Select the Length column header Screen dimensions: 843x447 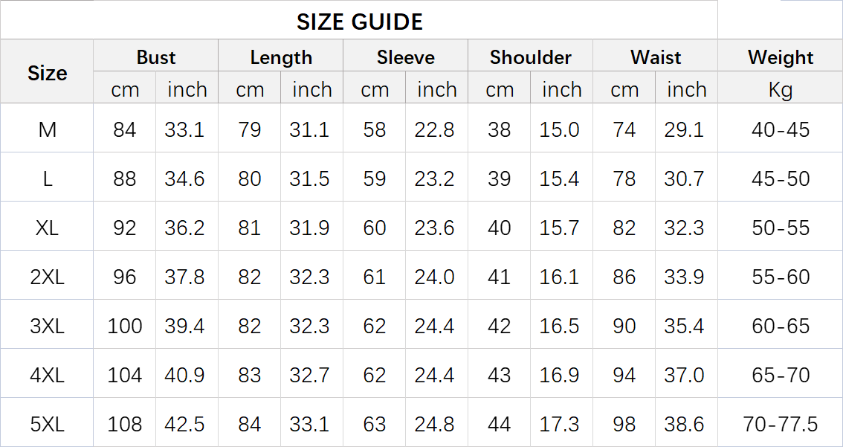click(281, 57)
